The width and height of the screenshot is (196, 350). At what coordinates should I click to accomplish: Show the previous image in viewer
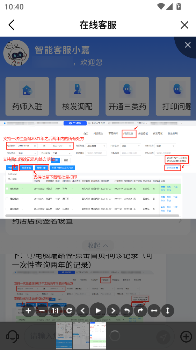tap(83, 311)
